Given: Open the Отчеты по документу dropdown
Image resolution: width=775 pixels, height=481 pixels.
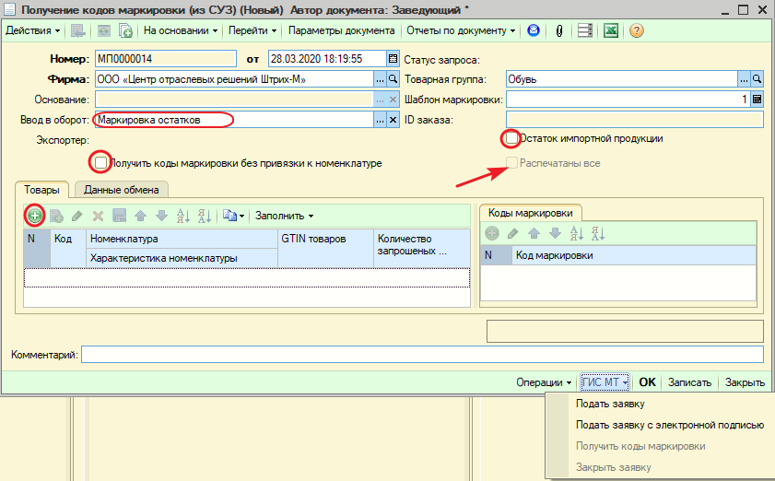Looking at the screenshot, I should point(461,30).
